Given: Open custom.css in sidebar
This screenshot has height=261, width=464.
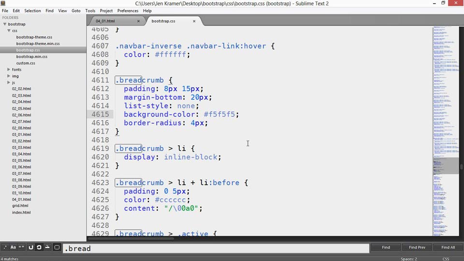Looking at the screenshot, I should coord(26,63).
